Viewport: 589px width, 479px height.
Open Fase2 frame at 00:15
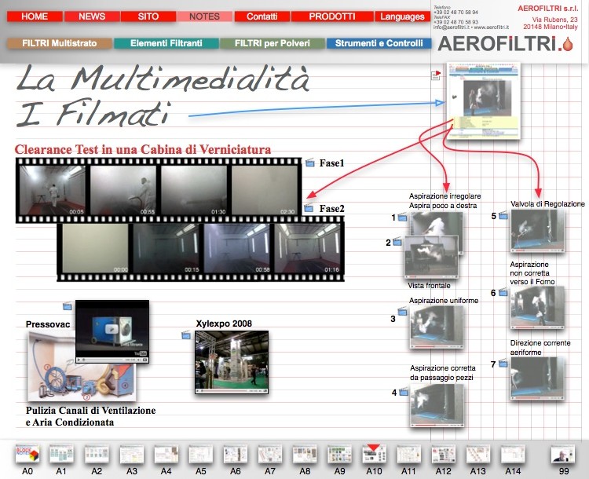point(166,248)
